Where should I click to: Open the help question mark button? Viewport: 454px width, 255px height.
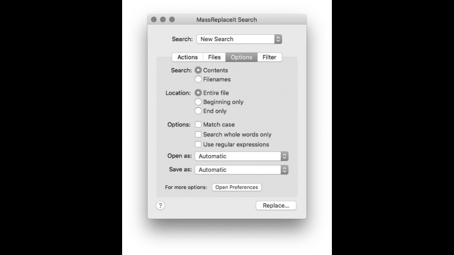(160, 206)
